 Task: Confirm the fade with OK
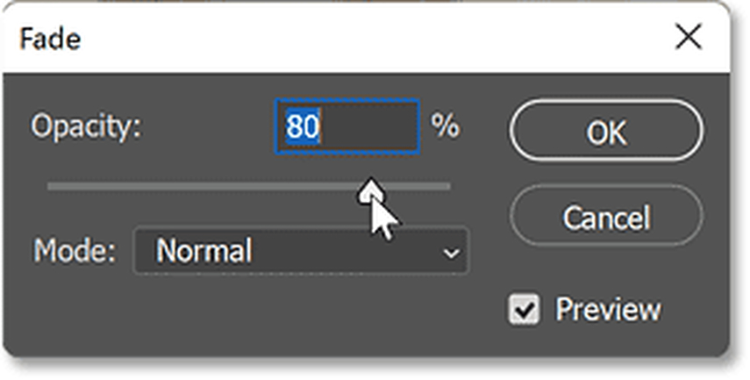point(605,133)
